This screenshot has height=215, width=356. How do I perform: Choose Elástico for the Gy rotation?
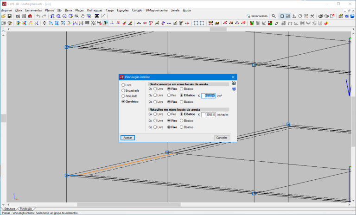click(181, 120)
